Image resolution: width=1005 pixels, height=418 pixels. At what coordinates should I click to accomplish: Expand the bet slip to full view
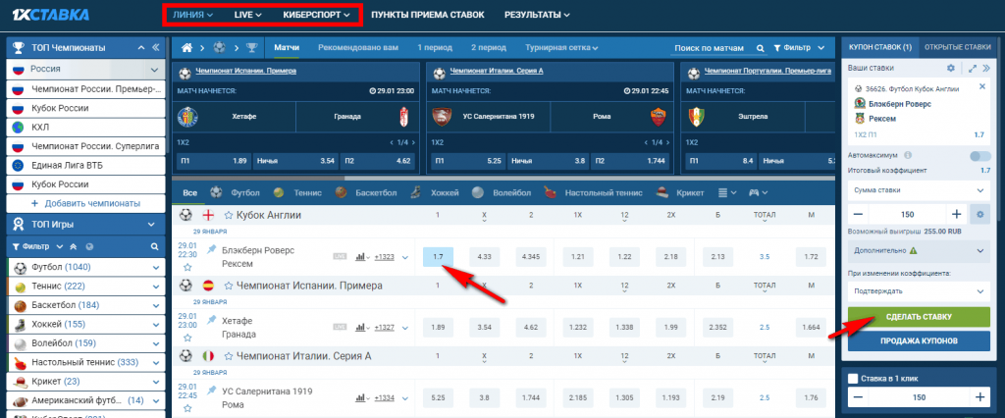coord(973,68)
